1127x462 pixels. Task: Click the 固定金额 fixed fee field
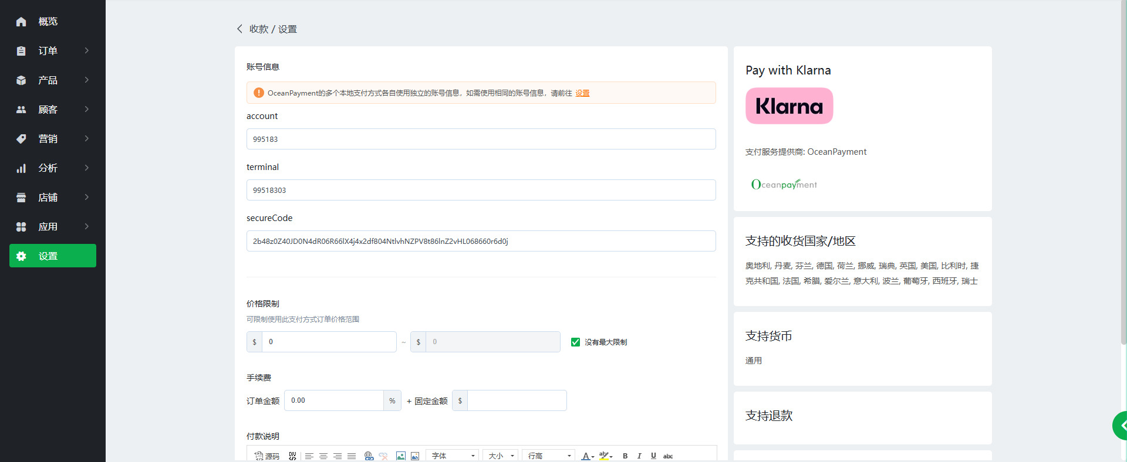[517, 400]
